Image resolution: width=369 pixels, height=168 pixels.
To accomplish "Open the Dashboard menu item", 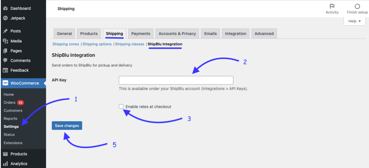I will [23, 8].
